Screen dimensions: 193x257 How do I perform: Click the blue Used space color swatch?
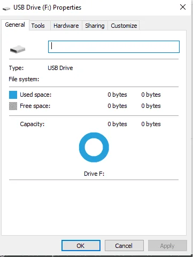tap(13, 95)
